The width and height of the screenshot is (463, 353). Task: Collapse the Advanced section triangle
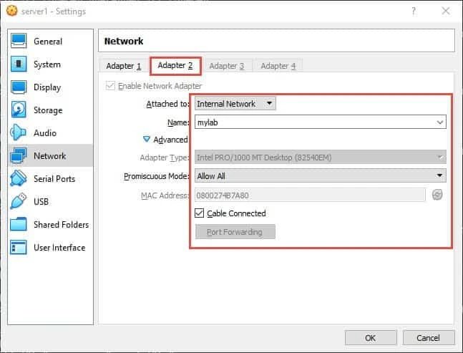pos(147,139)
